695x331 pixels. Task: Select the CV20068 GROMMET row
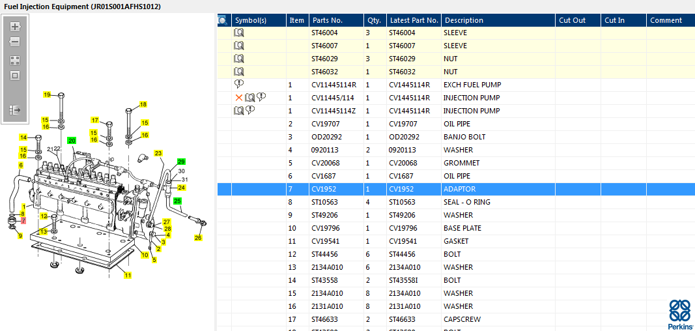tap(456, 163)
